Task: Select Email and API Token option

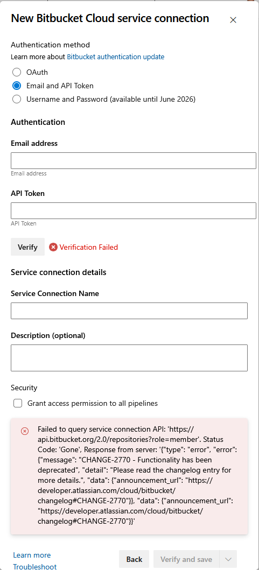Action: [x=16, y=86]
